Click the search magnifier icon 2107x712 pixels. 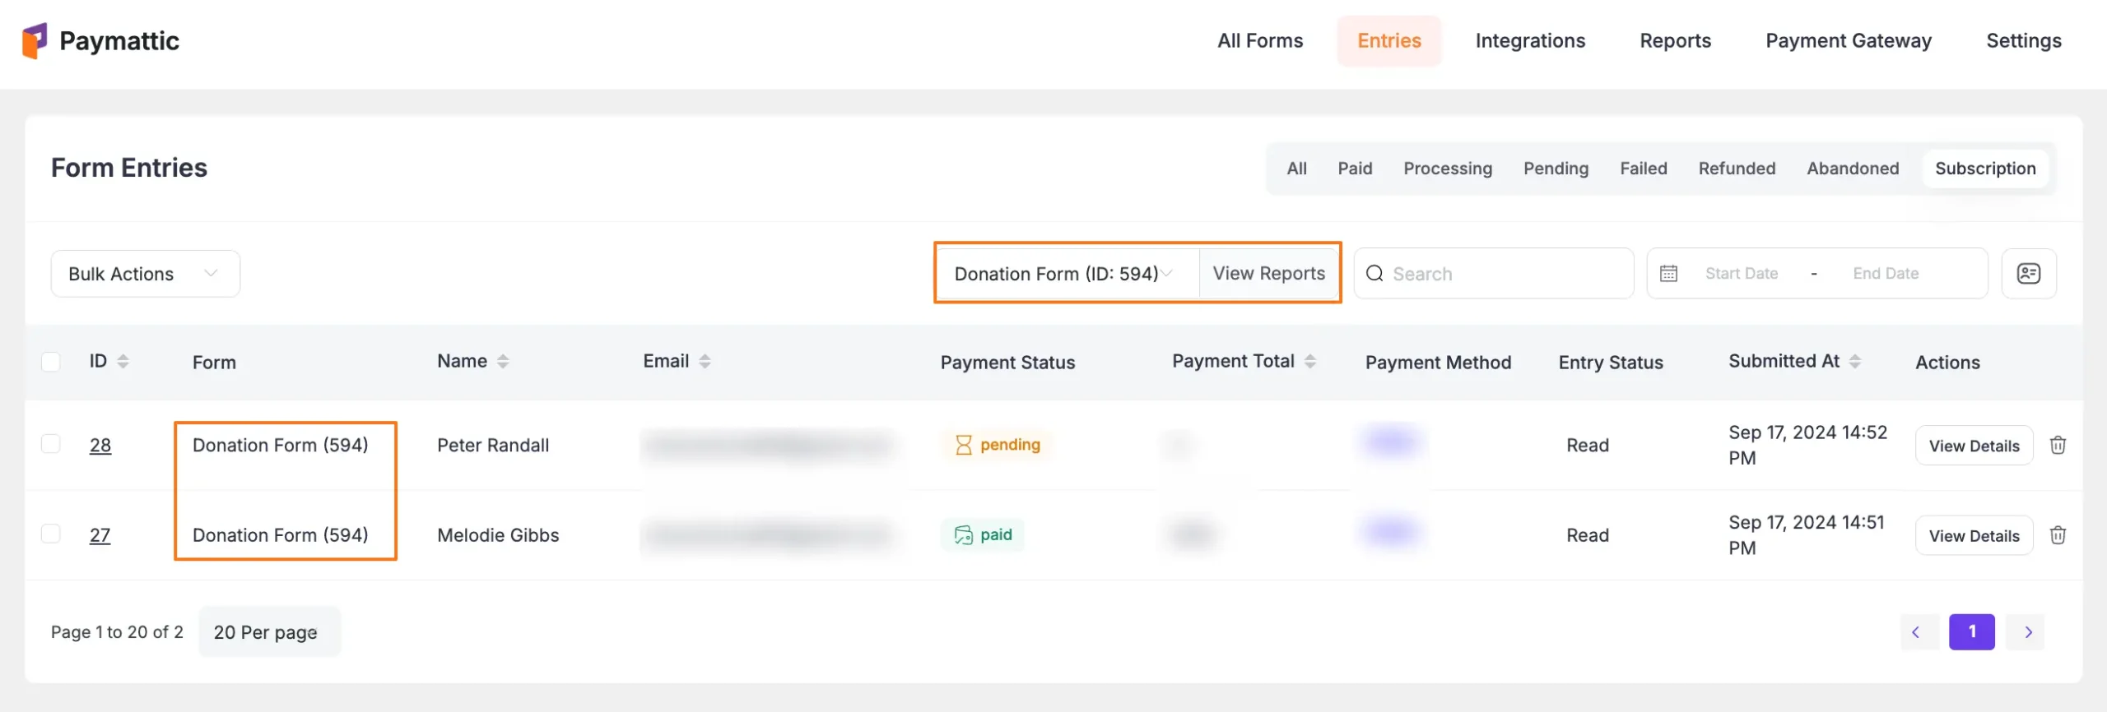(x=1374, y=273)
